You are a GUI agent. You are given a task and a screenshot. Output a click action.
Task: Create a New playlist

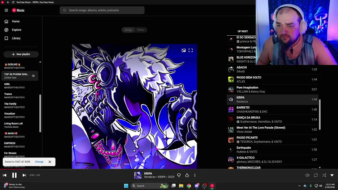21,54
